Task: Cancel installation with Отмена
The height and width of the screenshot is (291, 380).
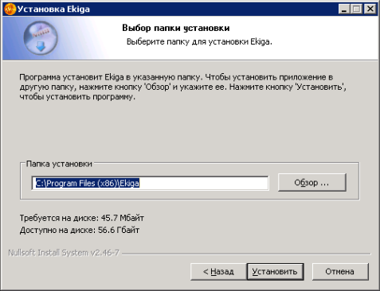Action: (340, 271)
